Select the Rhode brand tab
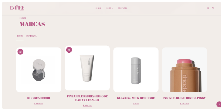The height and width of the screenshot is (111, 223). [x=20, y=36]
